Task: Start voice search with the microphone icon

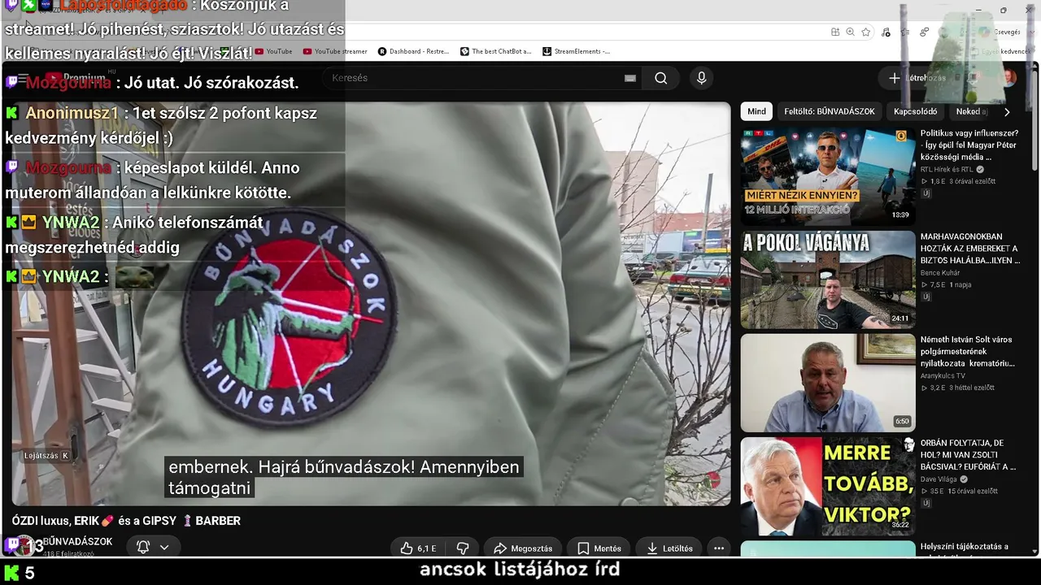Action: [701, 78]
